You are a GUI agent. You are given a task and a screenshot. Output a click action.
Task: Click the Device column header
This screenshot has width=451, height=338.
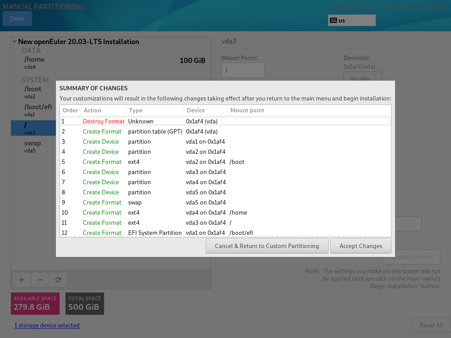point(206,110)
